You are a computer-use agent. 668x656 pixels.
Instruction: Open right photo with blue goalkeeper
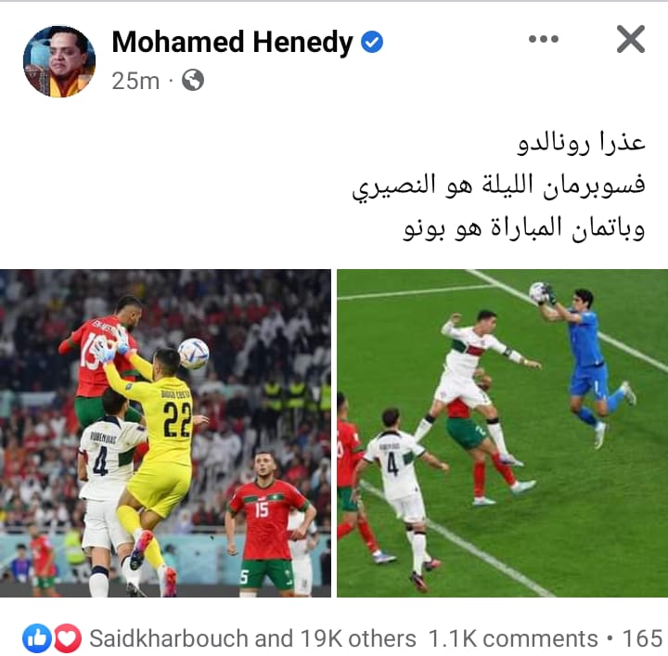pyautogui.click(x=502, y=432)
